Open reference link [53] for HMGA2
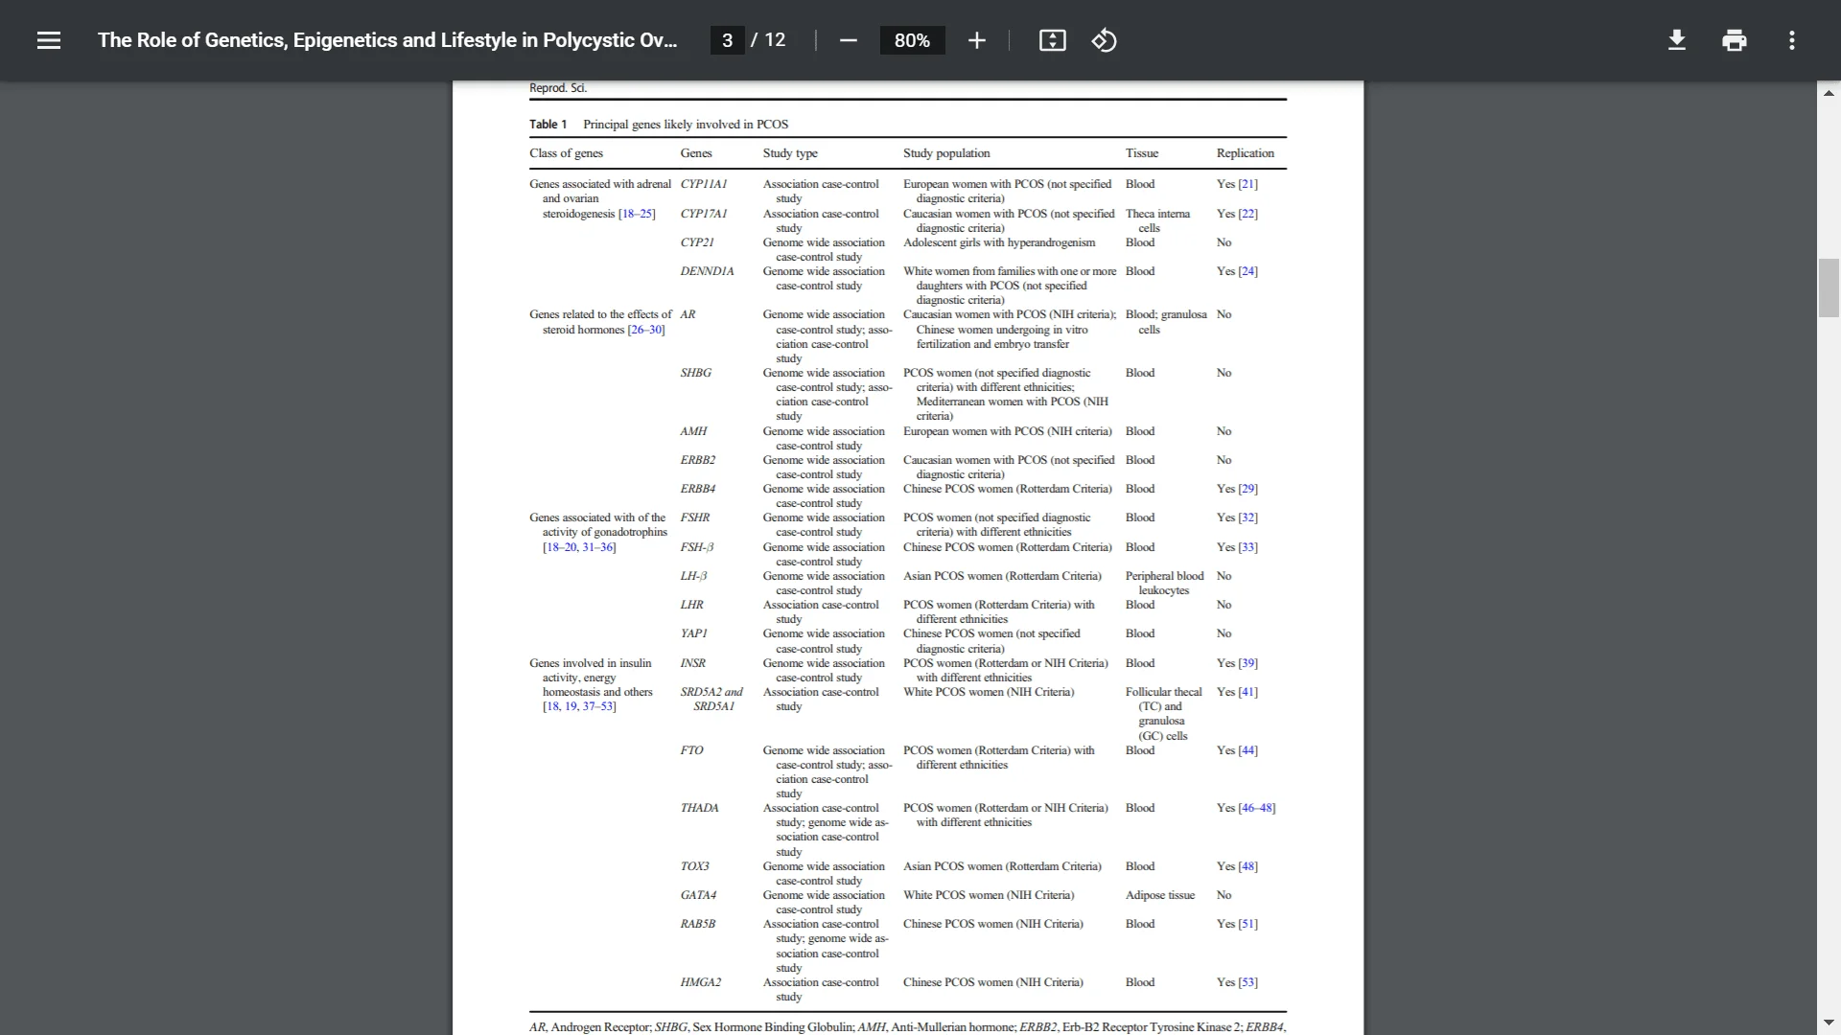The height and width of the screenshot is (1035, 1841). (x=1247, y=982)
